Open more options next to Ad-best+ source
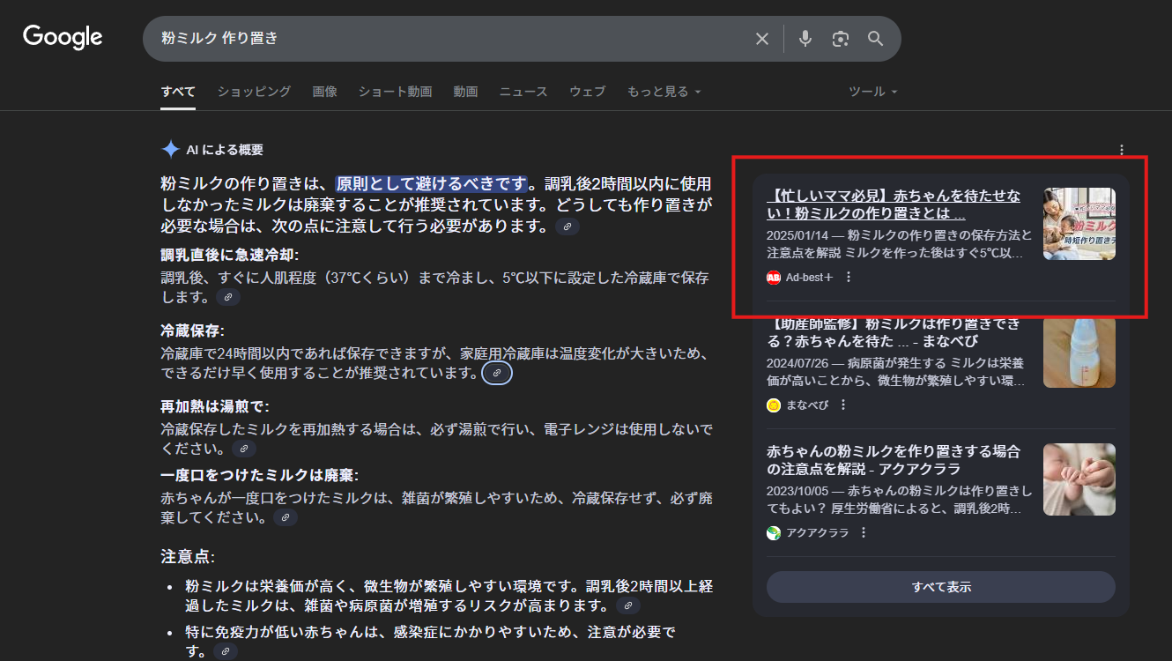1172x661 pixels. [x=849, y=277]
